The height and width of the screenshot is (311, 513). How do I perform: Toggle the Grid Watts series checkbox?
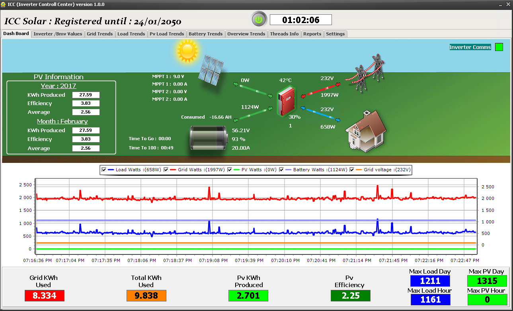click(x=166, y=170)
